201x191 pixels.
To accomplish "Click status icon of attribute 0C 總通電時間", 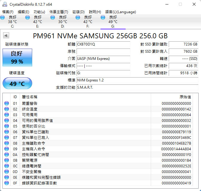I will pos(7,166).
